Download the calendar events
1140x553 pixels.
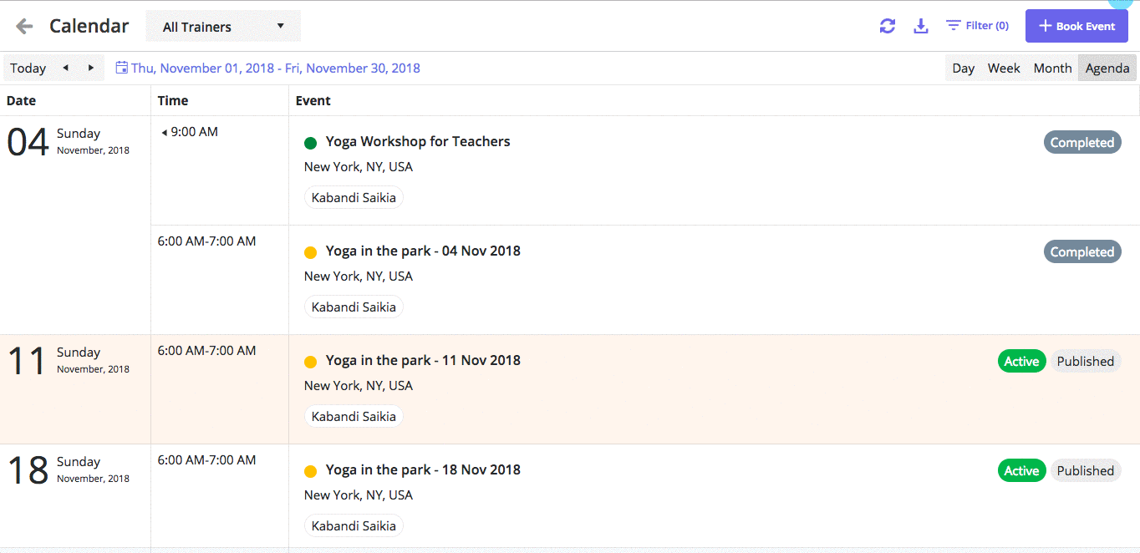coord(920,26)
